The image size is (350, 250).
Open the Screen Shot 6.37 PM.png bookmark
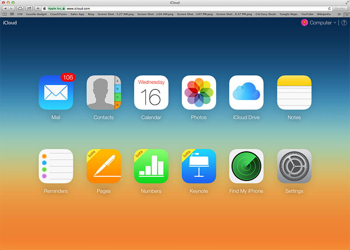(234, 14)
